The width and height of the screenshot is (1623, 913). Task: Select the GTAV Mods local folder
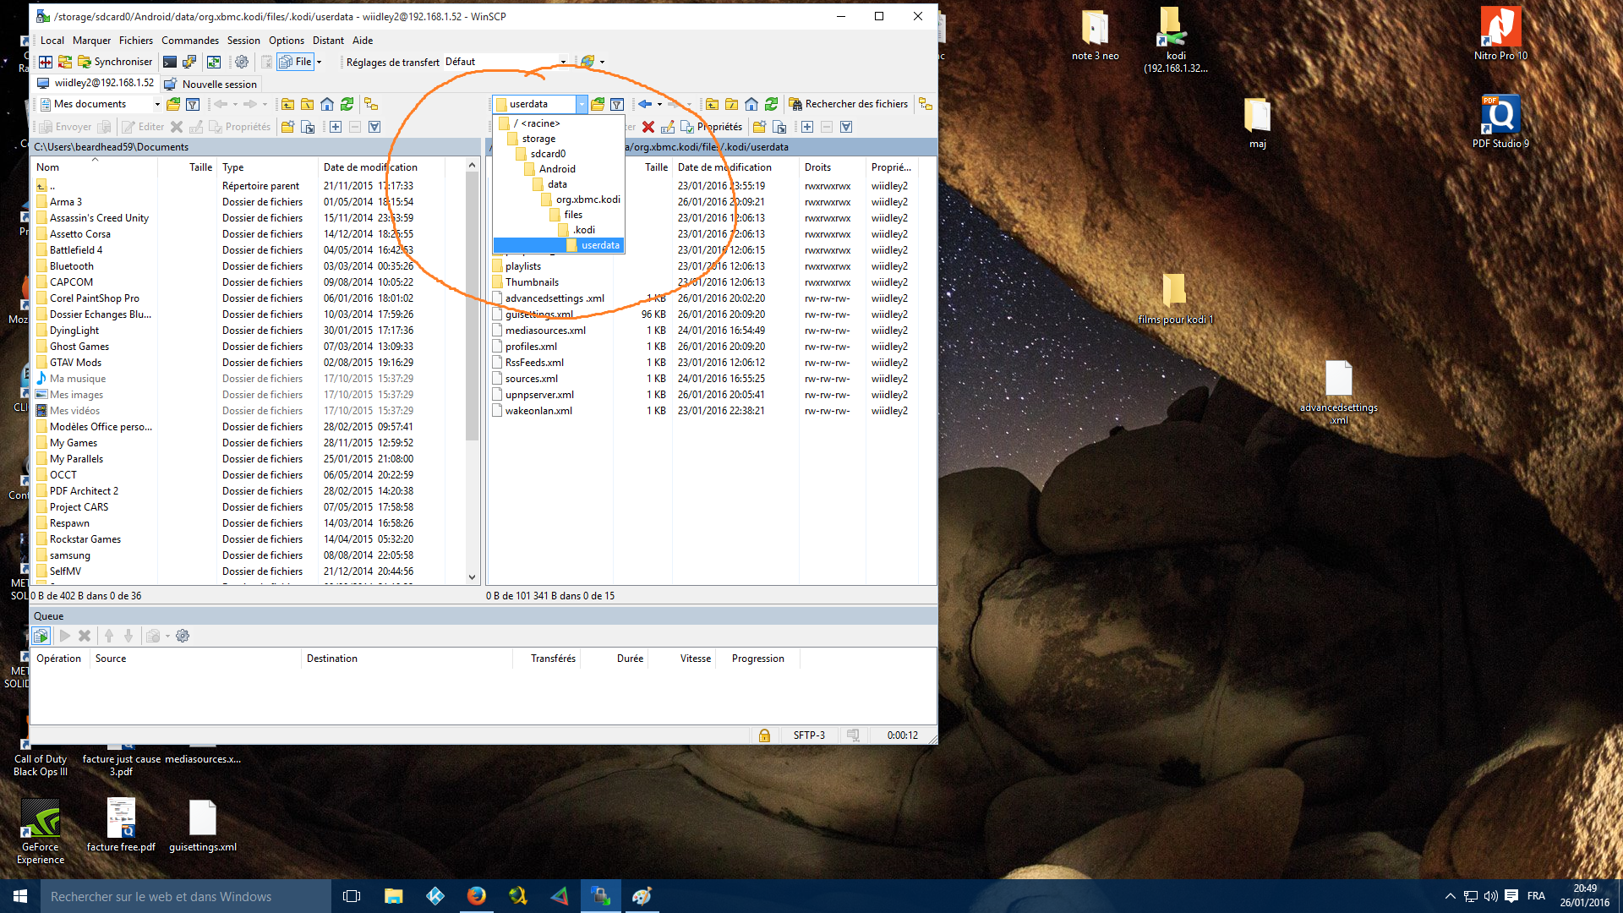[75, 363]
